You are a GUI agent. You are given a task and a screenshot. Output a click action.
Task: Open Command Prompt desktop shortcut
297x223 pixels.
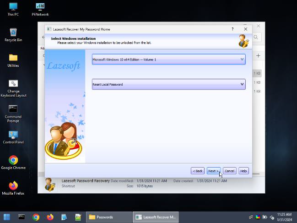tap(13, 114)
